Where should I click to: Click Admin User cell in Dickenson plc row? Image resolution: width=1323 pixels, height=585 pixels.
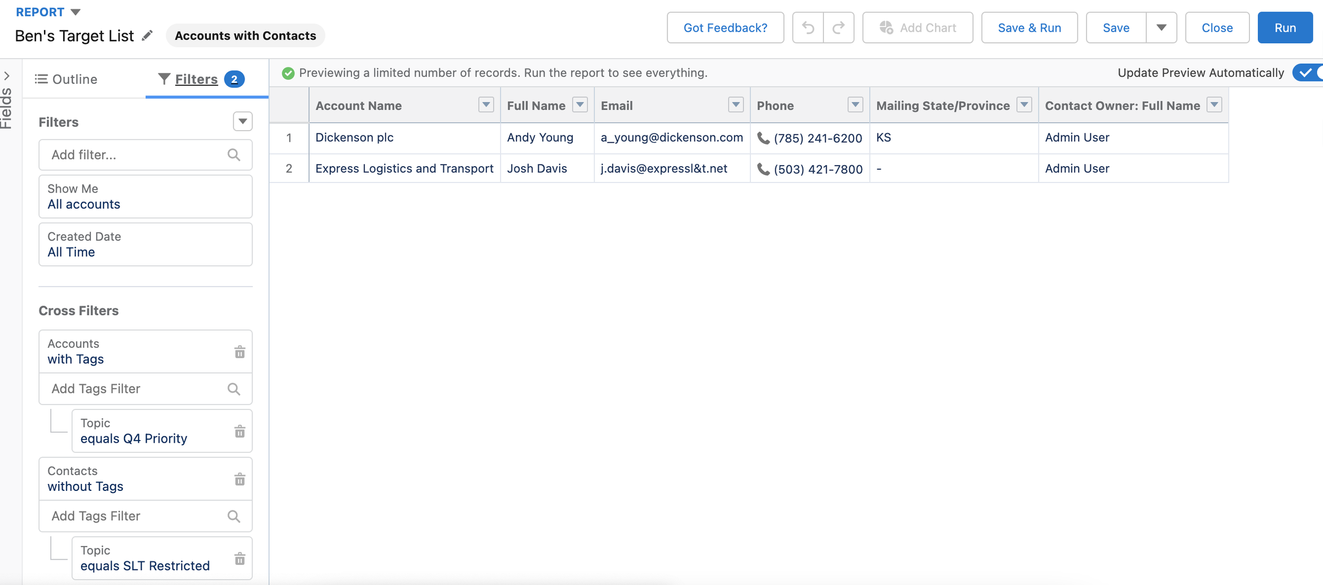tap(1134, 138)
